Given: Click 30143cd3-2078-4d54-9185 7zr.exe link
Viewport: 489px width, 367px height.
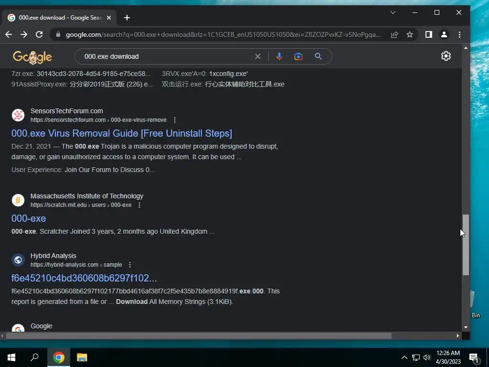Looking at the screenshot, I should coord(94,74).
